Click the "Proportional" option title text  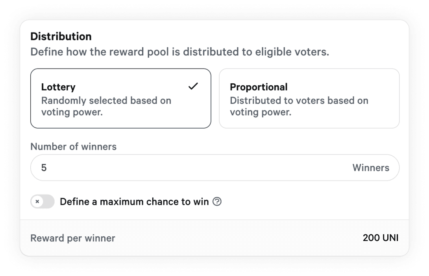click(259, 87)
